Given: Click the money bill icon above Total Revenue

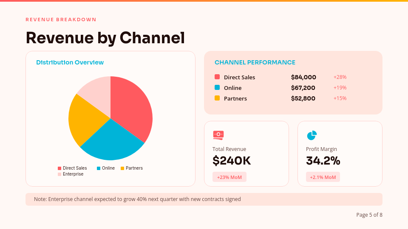Looking at the screenshot, I should [x=218, y=135].
